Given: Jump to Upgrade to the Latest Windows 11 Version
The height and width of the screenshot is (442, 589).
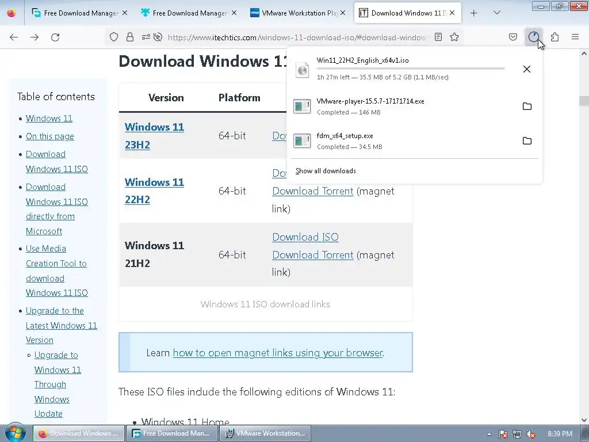Looking at the screenshot, I should pyautogui.click(x=61, y=326).
